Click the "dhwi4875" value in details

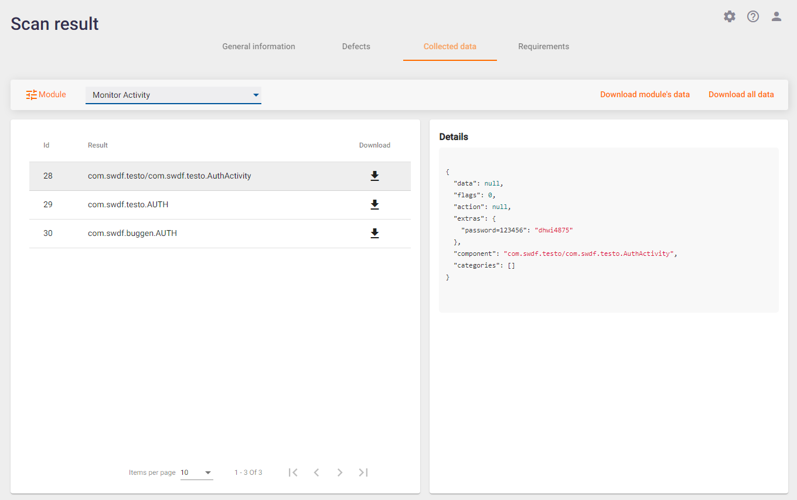tap(553, 230)
